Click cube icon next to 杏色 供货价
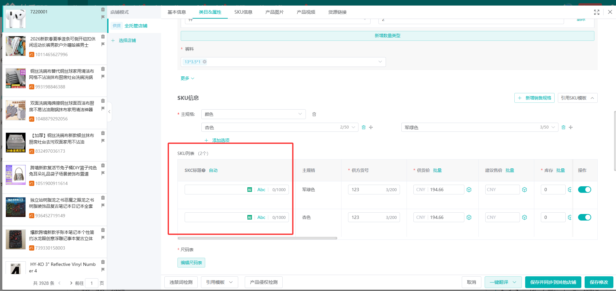Image resolution: width=616 pixels, height=291 pixels. 469,217
